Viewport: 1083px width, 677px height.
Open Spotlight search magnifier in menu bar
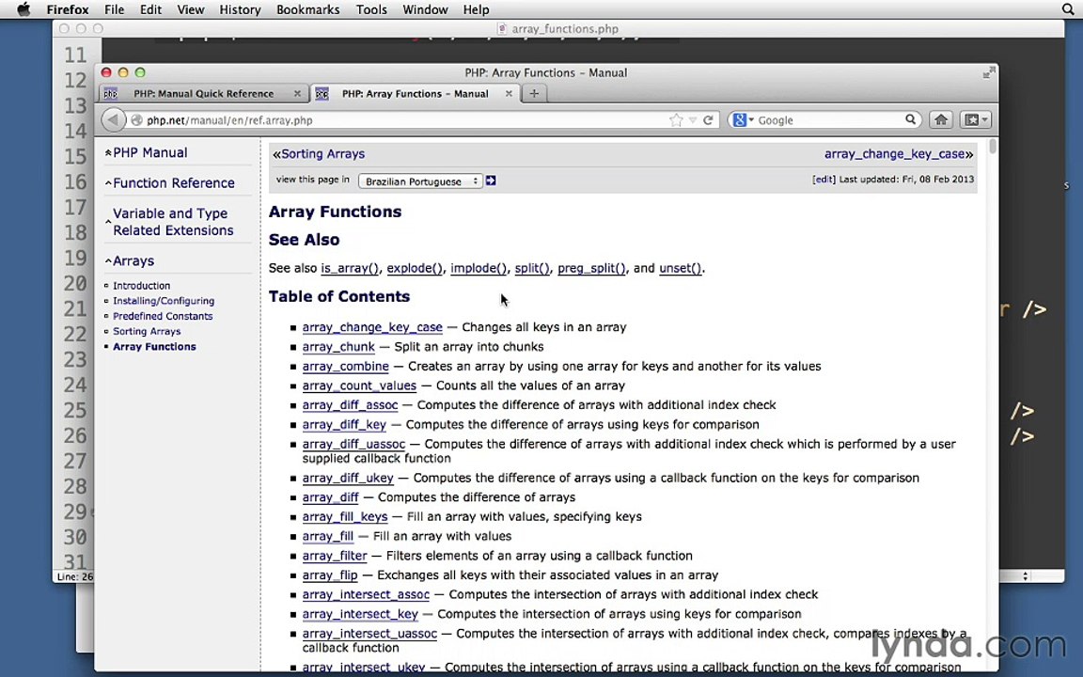point(1068,9)
